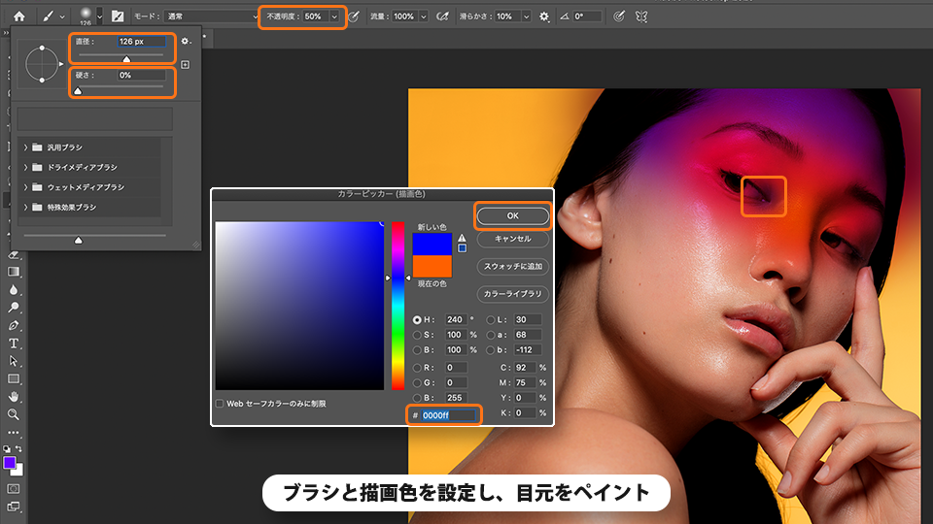The image size is (933, 524).
Task: Select the L lightness radio button
Action: pos(490,319)
